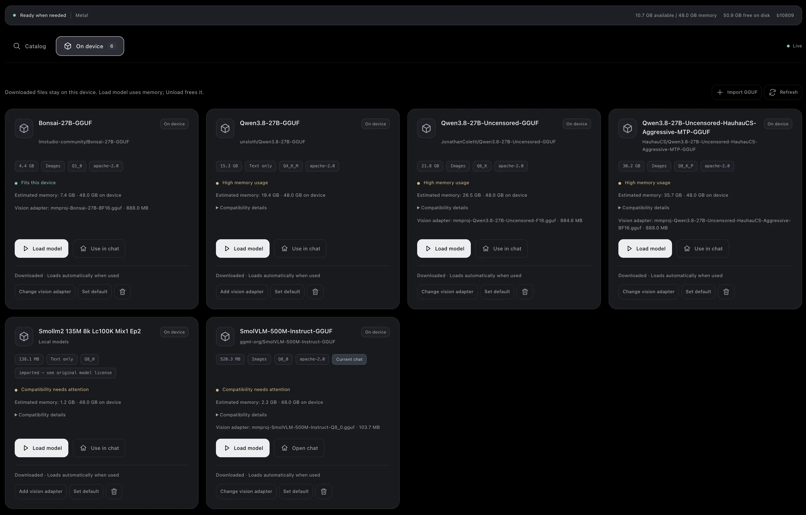
Task: Switch to the Catalog tab
Action: [x=29, y=46]
